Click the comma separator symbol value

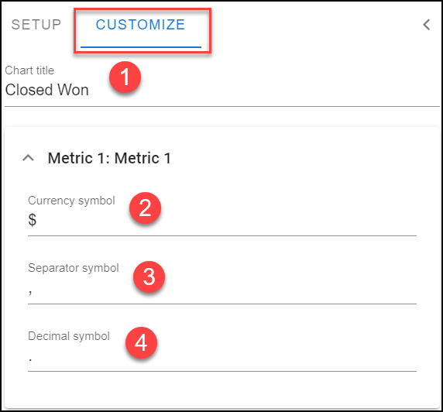click(30, 291)
